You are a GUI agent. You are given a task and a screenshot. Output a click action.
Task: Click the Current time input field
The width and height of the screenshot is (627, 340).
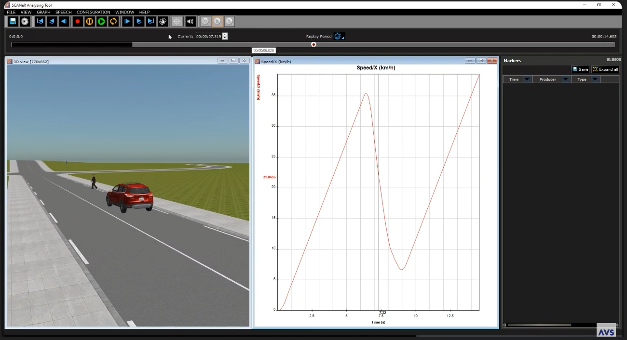[208, 37]
